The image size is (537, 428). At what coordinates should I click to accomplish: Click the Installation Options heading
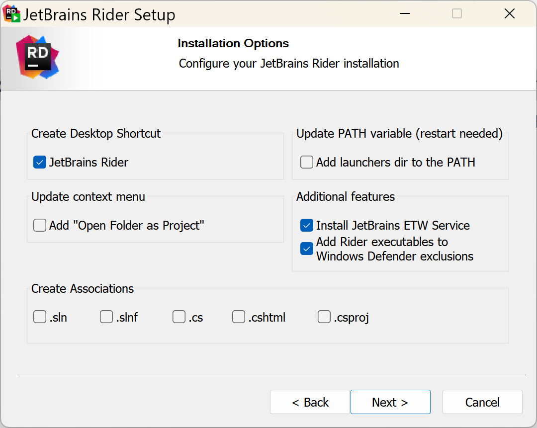pos(233,44)
